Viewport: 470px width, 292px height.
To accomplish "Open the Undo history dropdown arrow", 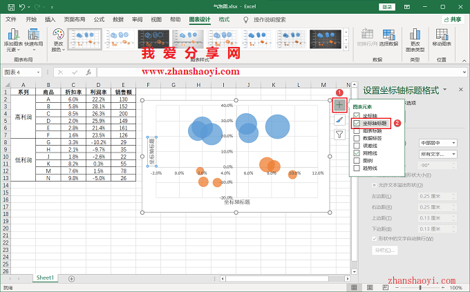I will pos(29,7).
